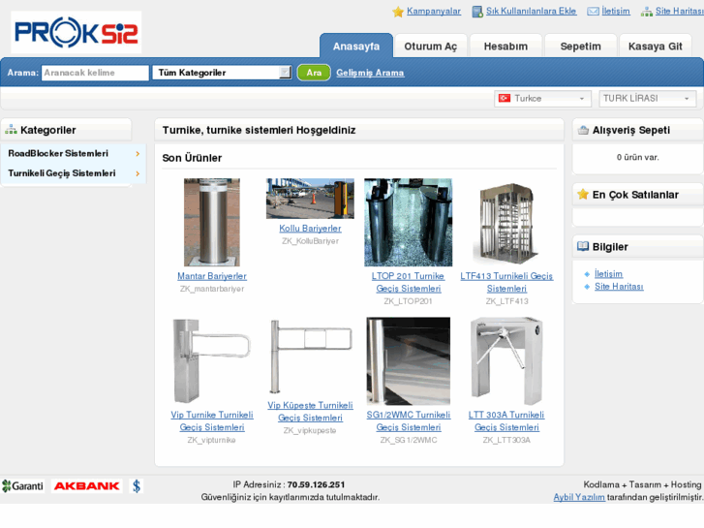
Task: Click the Kategoriler tree icon
Action: click(11, 130)
